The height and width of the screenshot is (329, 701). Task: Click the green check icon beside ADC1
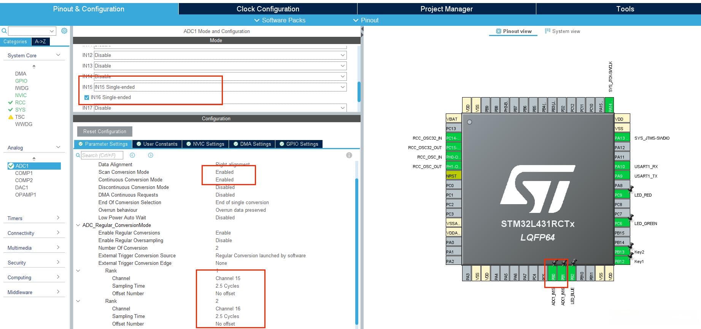click(x=11, y=166)
